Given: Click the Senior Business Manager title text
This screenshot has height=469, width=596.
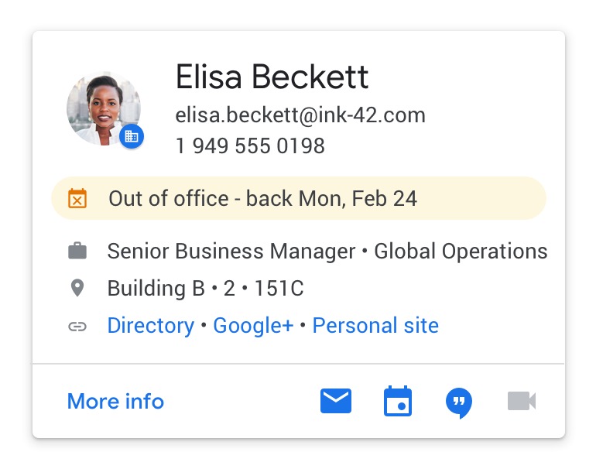Looking at the screenshot, I should 231,252.
